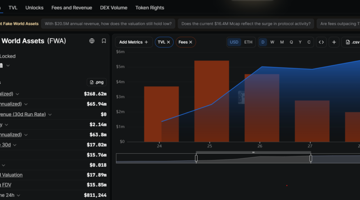The height and width of the screenshot is (200, 360).
Task: Select daily (D) chart interval
Action: [x=263, y=42]
